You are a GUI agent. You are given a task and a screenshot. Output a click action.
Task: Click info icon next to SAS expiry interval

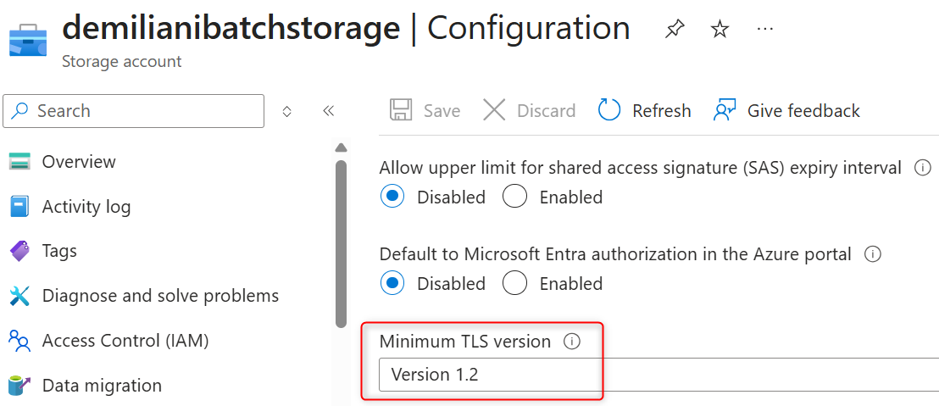pos(922,168)
